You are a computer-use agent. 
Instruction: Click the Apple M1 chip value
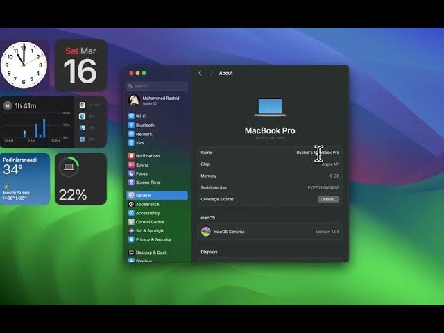click(x=330, y=164)
